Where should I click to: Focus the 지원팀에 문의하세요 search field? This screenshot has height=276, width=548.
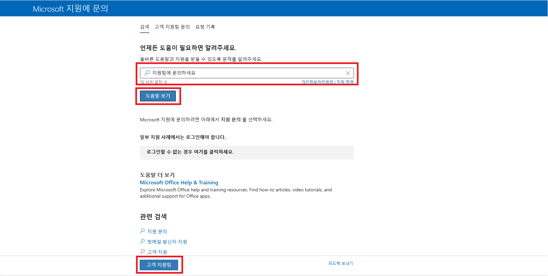[247, 73]
